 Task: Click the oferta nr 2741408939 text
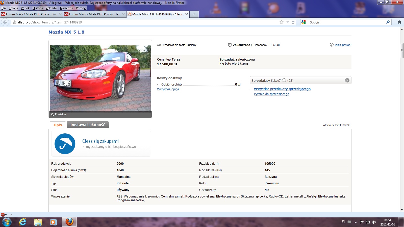[337, 125]
